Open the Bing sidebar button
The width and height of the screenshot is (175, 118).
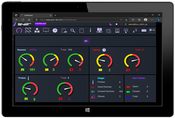pyautogui.click(x=158, y=20)
